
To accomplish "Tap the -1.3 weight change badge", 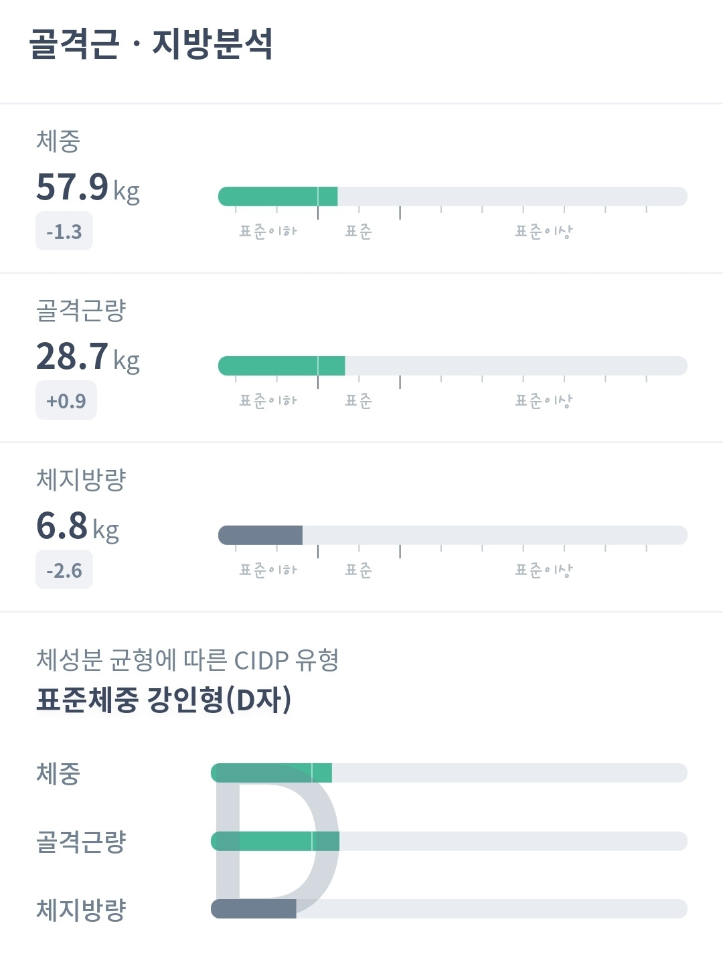I will tap(64, 232).
